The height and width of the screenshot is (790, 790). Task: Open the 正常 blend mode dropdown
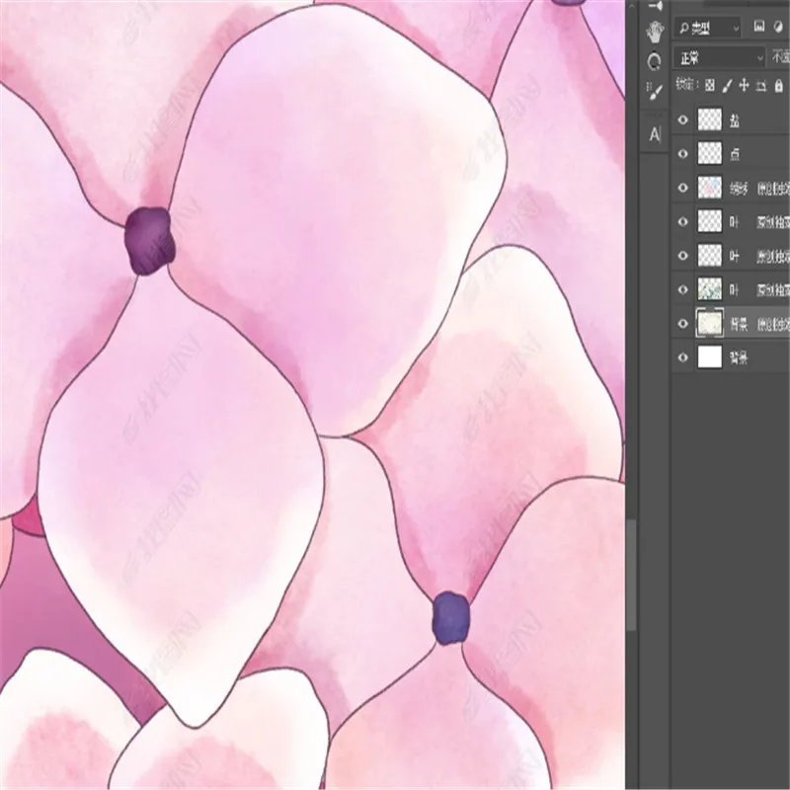coord(720,58)
